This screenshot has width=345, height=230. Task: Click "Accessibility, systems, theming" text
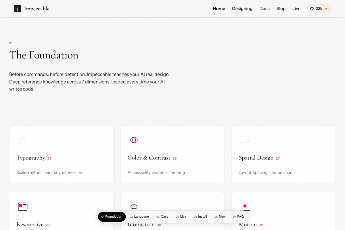click(x=156, y=172)
